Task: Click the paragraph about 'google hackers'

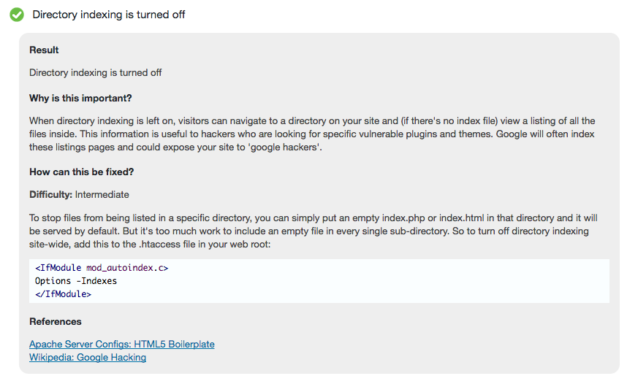Action: (312, 134)
